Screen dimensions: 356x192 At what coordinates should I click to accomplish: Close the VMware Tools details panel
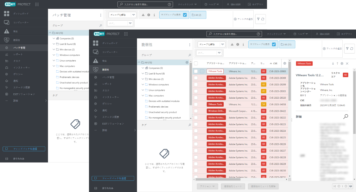[x=347, y=64]
